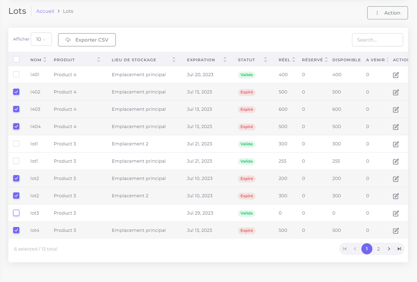The height and width of the screenshot is (282, 417).
Task: Sort by Produit column arrows
Action: tap(99, 60)
